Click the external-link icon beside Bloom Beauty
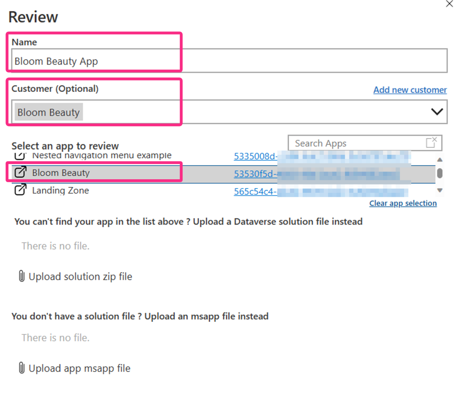Viewport: 456px width, 400px height. 20,172
